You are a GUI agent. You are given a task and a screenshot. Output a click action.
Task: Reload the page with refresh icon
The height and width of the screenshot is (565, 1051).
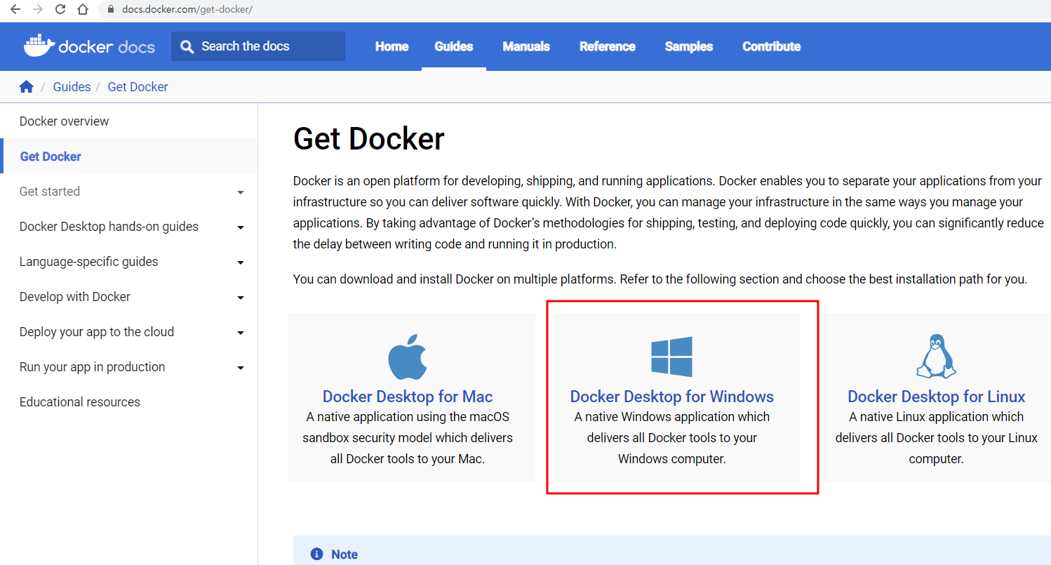60,9
